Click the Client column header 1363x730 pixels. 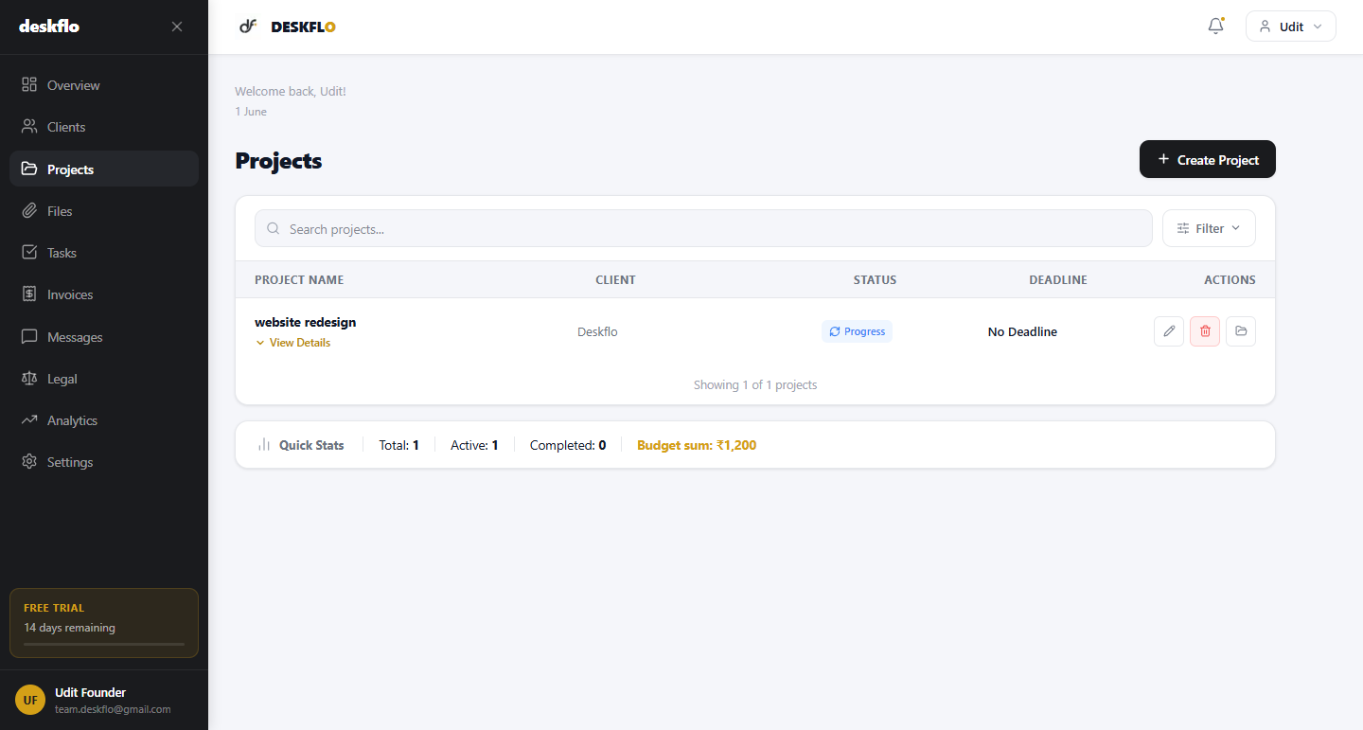click(615, 279)
